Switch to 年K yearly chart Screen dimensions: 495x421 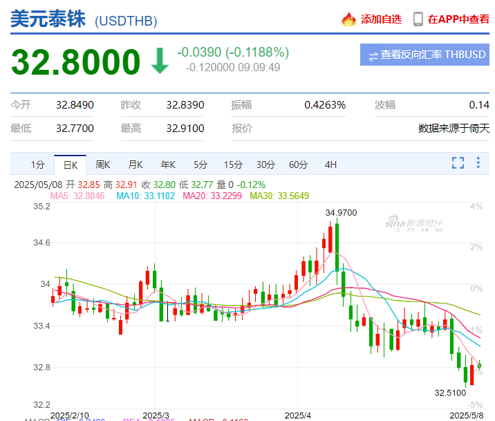pyautogui.click(x=168, y=165)
